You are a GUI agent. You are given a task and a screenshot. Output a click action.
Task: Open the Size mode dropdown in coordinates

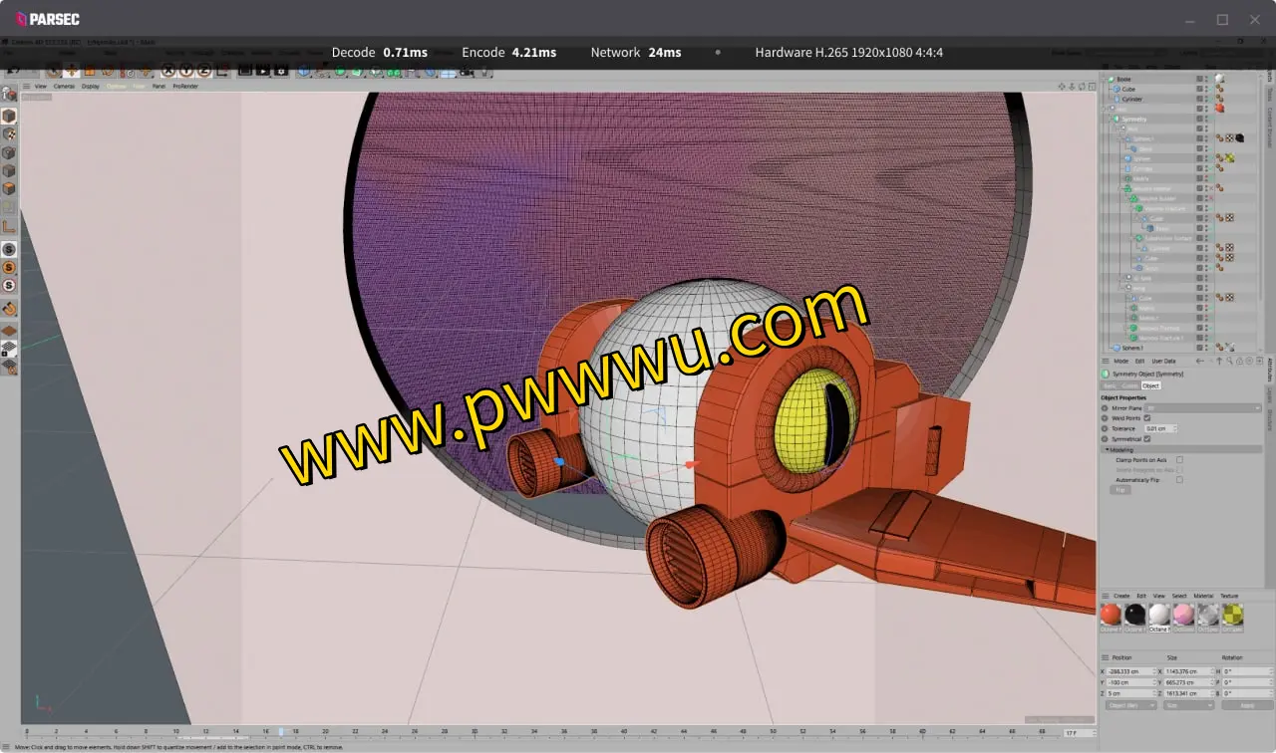(x=1189, y=705)
